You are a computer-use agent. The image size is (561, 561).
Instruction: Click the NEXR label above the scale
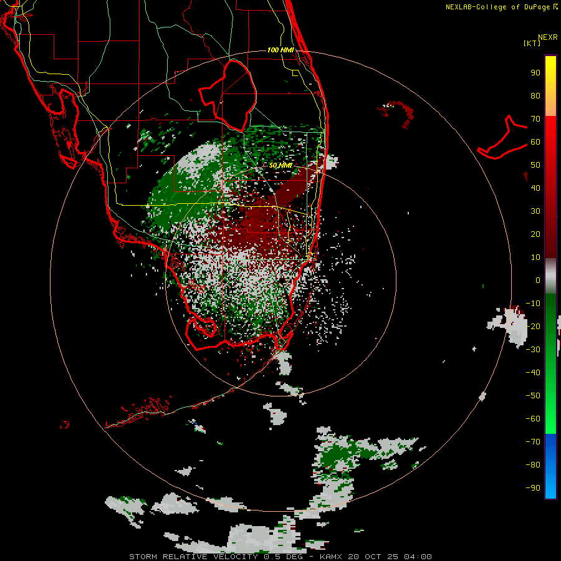pos(548,37)
